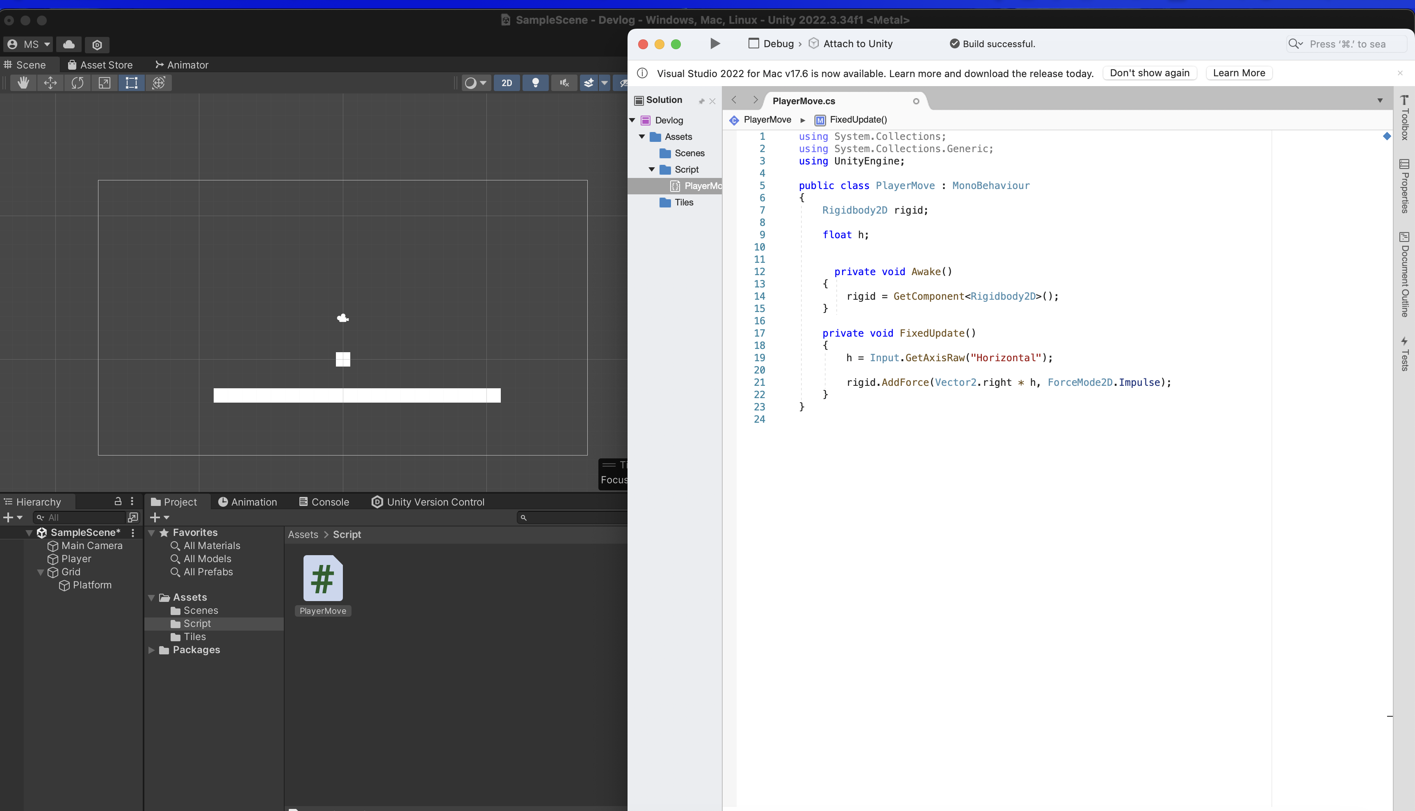Open the Animator tab
1415x811 pixels.
(x=182, y=65)
